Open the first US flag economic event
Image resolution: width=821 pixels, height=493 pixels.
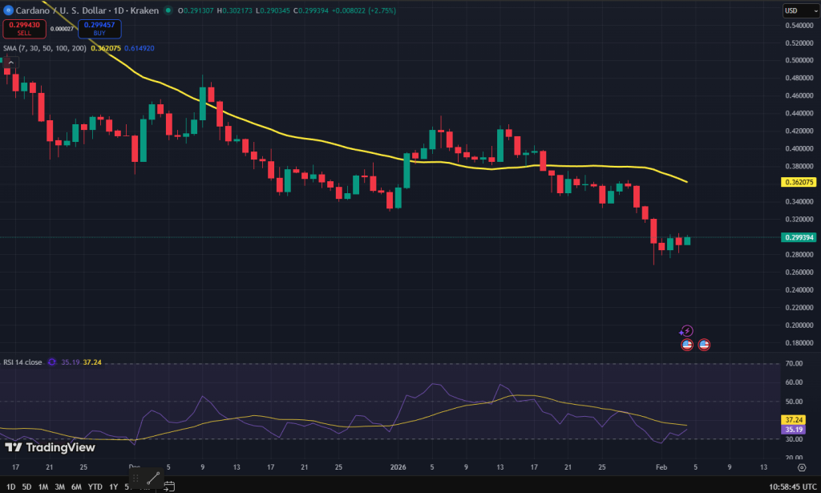coord(687,345)
